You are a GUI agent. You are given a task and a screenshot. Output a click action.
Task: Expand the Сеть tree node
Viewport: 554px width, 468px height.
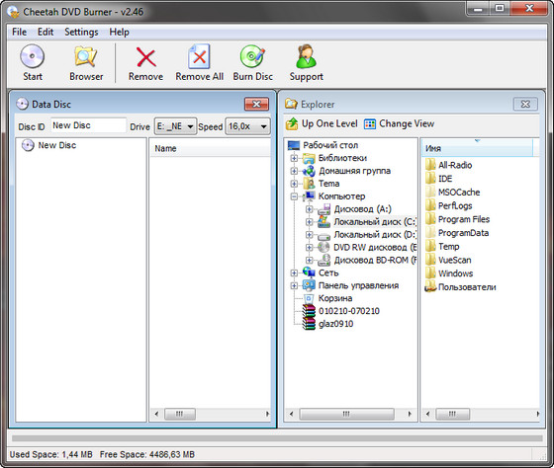click(294, 273)
